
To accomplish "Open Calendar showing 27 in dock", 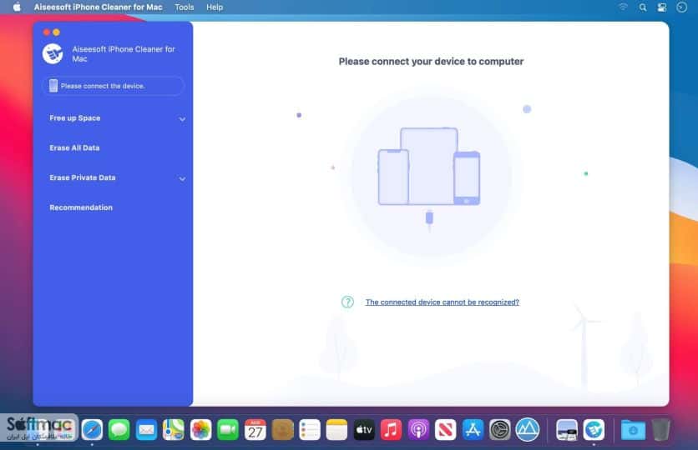I will [255, 429].
